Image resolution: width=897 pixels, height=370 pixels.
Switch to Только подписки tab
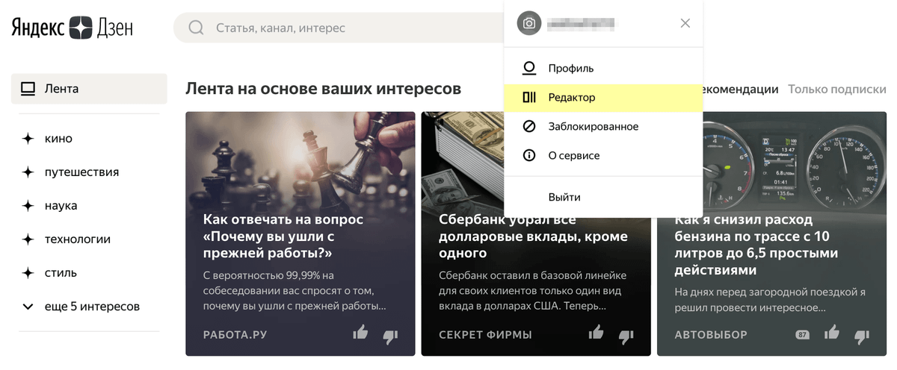tap(837, 89)
